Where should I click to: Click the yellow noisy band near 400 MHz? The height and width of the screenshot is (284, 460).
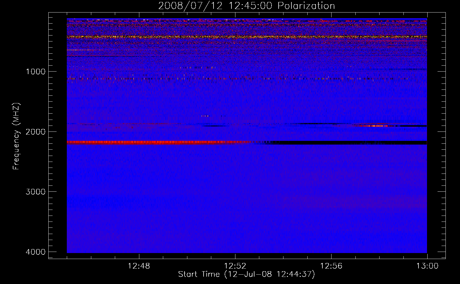247,37
